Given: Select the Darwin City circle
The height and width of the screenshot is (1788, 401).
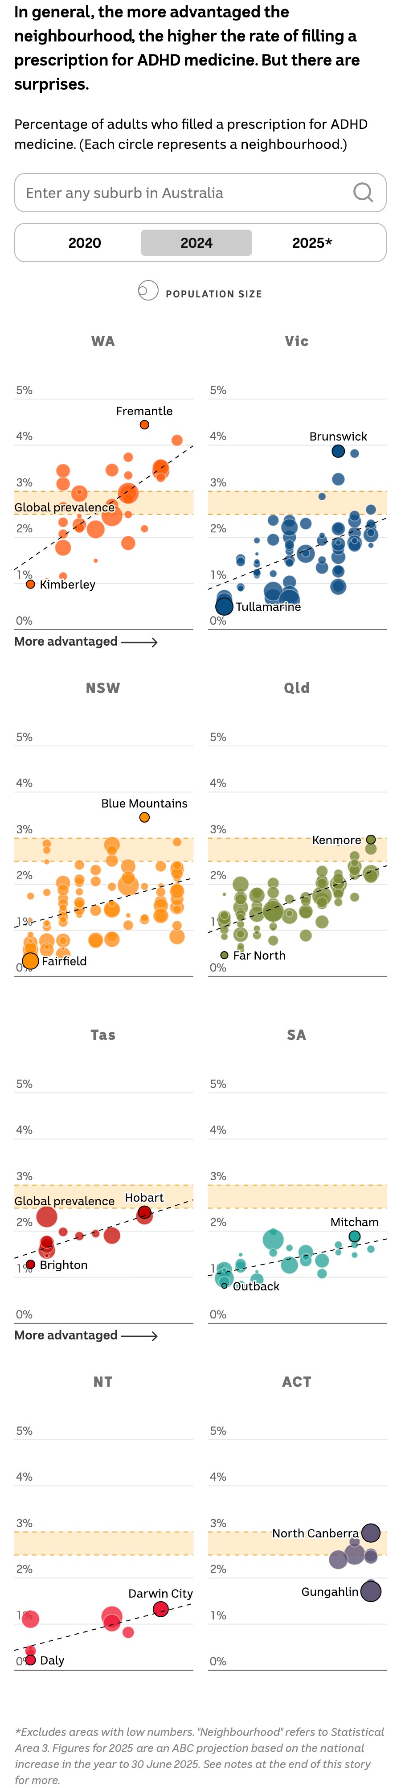Looking at the screenshot, I should coord(160,1609).
